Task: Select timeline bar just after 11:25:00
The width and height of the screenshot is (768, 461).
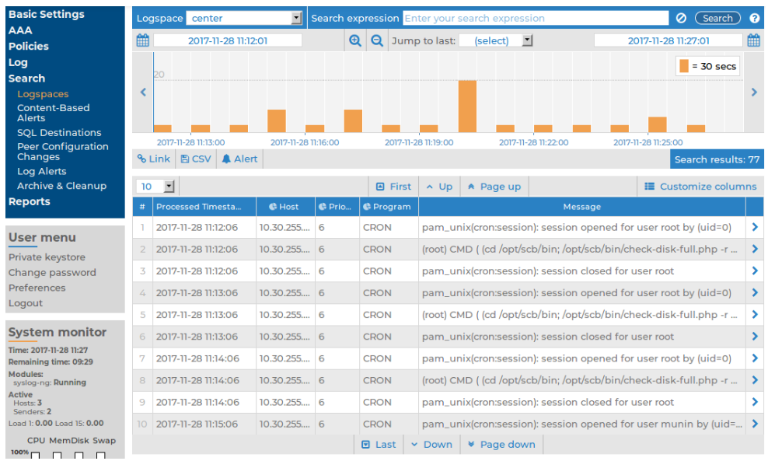Action: click(658, 124)
